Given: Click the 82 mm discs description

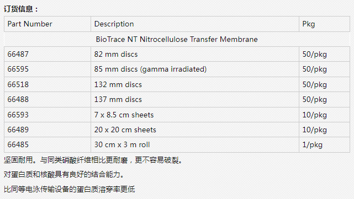Looking at the screenshot, I should pyautogui.click(x=116, y=55).
